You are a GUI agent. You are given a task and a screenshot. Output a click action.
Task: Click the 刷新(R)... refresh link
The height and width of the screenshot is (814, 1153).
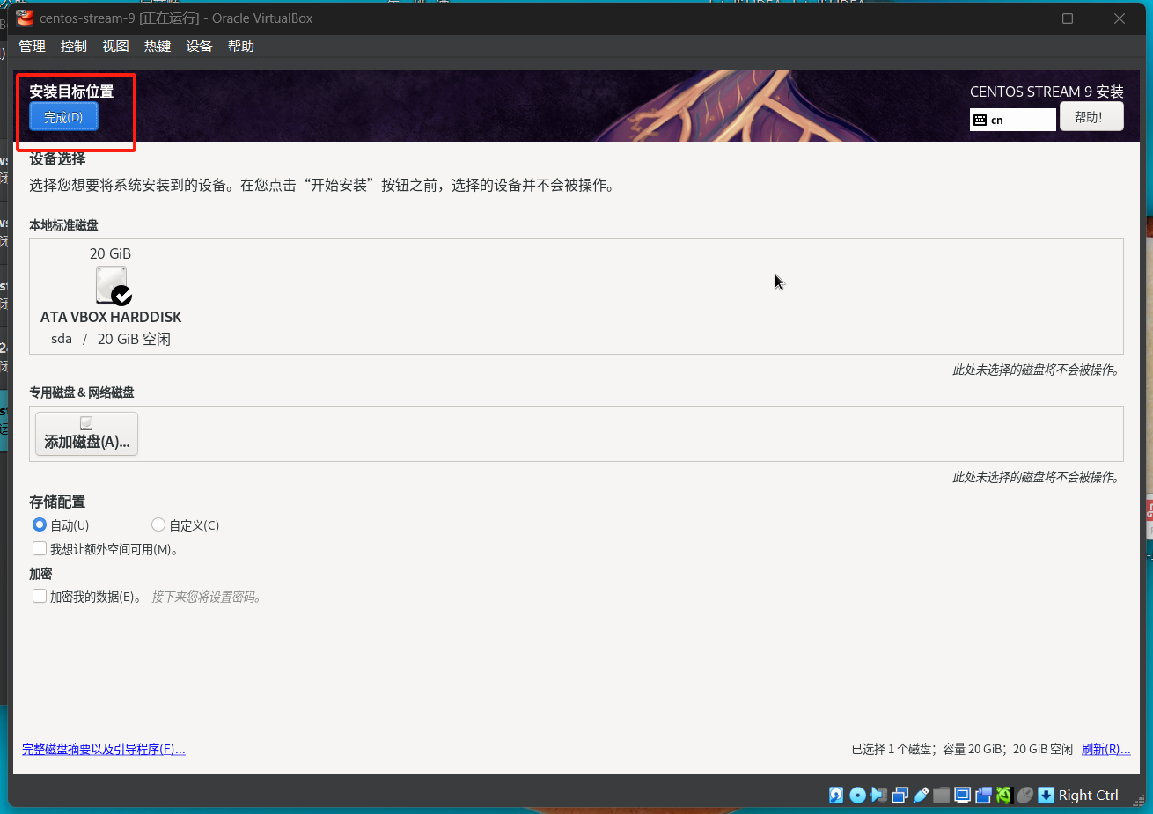(x=1105, y=749)
